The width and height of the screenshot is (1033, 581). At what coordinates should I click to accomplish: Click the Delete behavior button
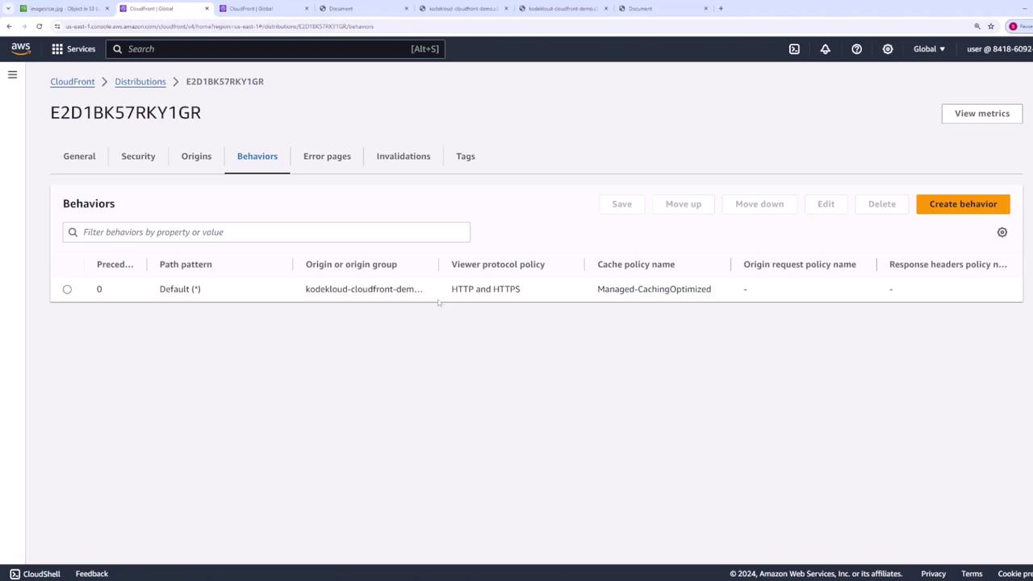click(x=882, y=204)
